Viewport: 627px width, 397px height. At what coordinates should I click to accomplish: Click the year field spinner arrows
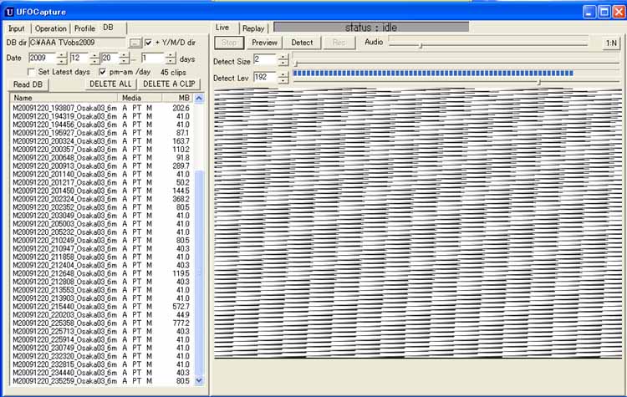click(x=62, y=59)
